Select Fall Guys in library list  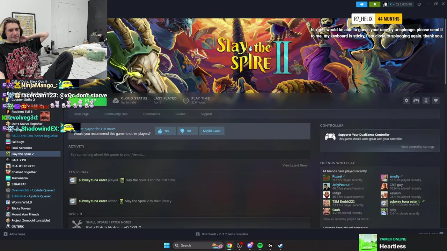point(18,142)
